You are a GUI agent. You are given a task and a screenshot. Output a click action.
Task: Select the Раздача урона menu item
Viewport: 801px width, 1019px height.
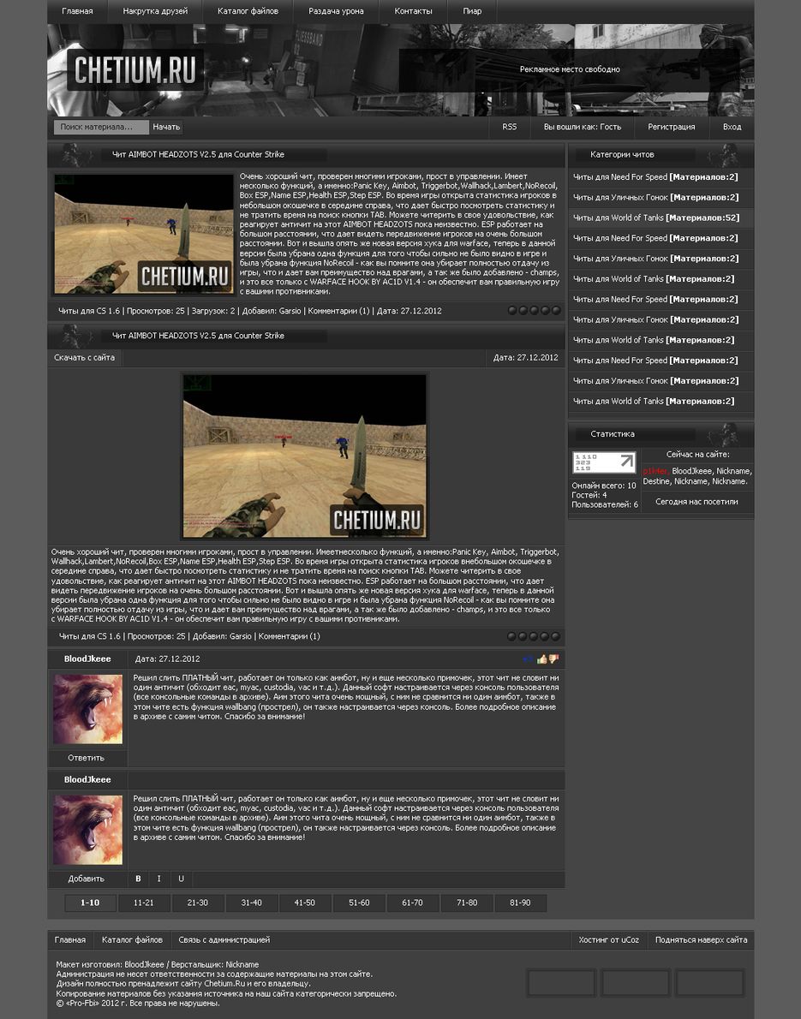tap(336, 11)
